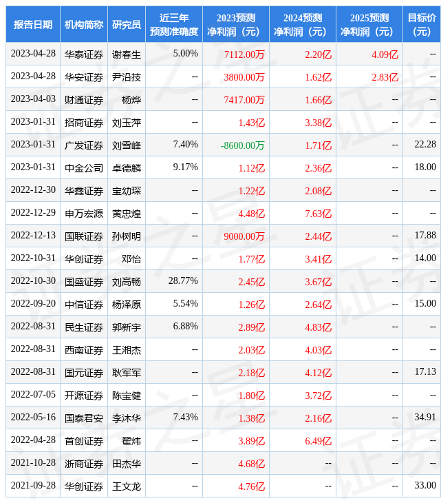Click the 机构简称 column header
Image resolution: width=441 pixels, height=503 pixels.
pos(84,24)
